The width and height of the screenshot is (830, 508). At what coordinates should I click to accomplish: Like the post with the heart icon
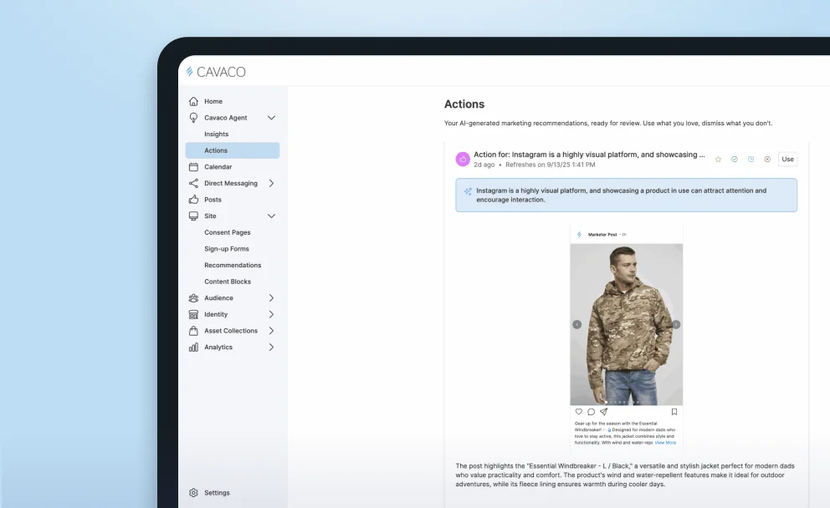point(578,412)
